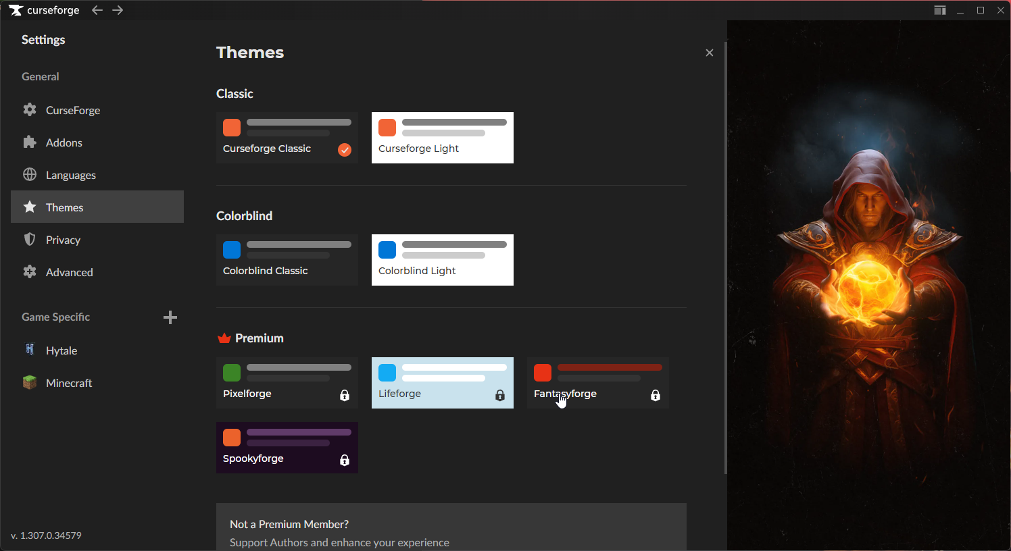Open Minecraft game specific settings
The width and height of the screenshot is (1011, 551).
tap(97, 382)
